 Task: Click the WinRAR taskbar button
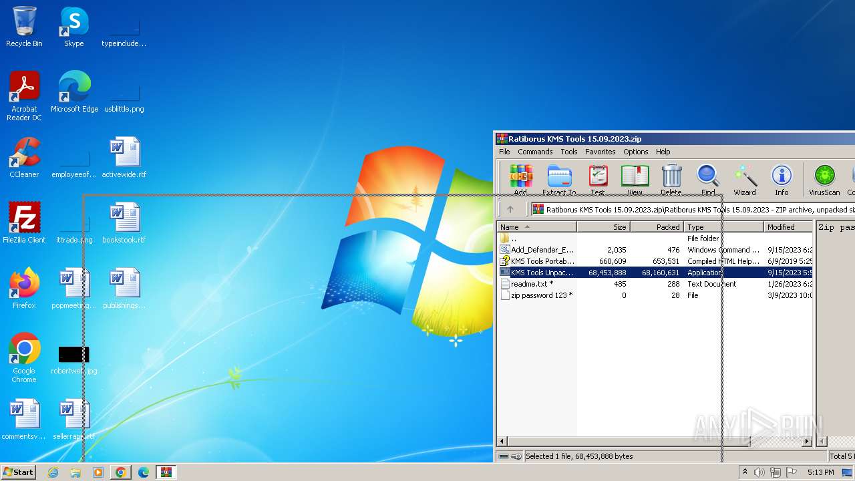[x=166, y=472]
